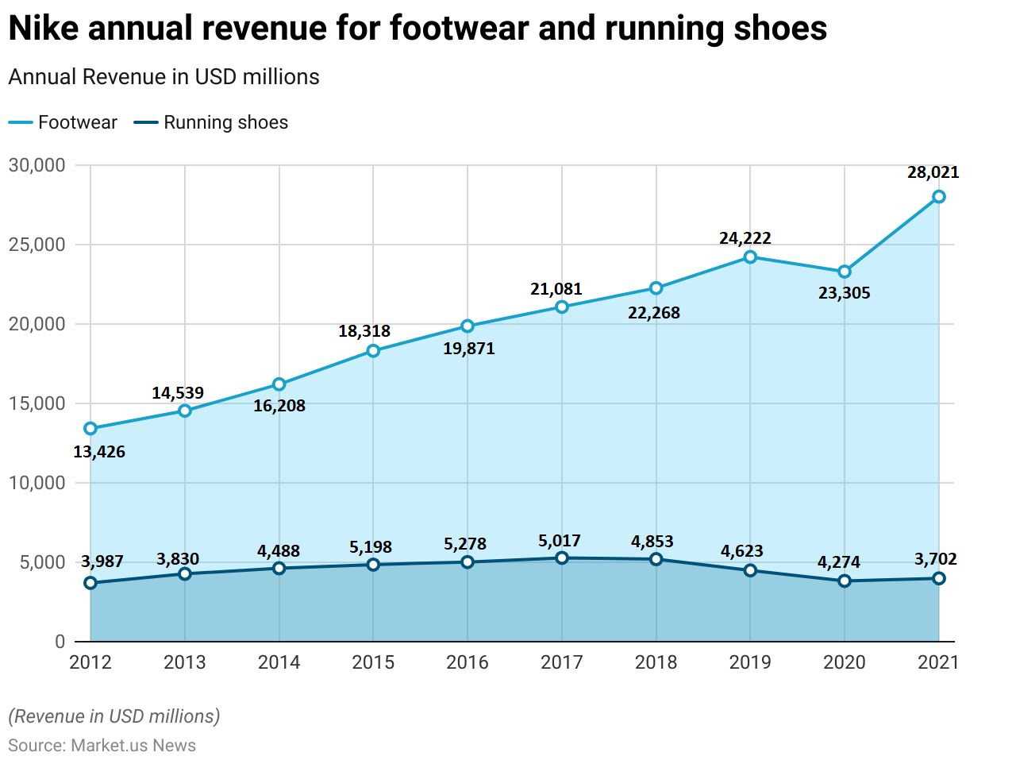Image resolution: width=1016 pixels, height=764 pixels.
Task: Select the 2013 x-axis year label
Action: 185,662
